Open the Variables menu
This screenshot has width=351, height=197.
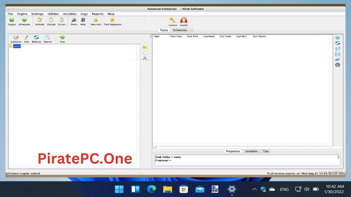point(70,14)
